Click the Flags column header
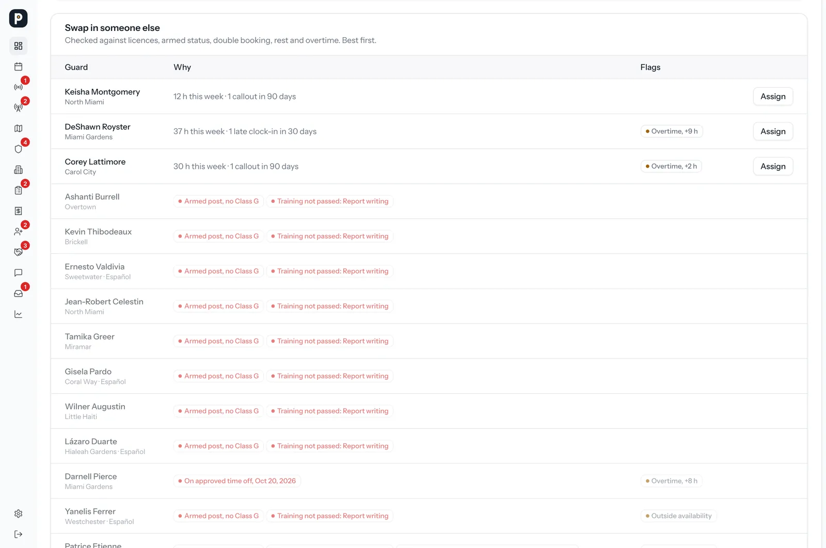 (650, 67)
